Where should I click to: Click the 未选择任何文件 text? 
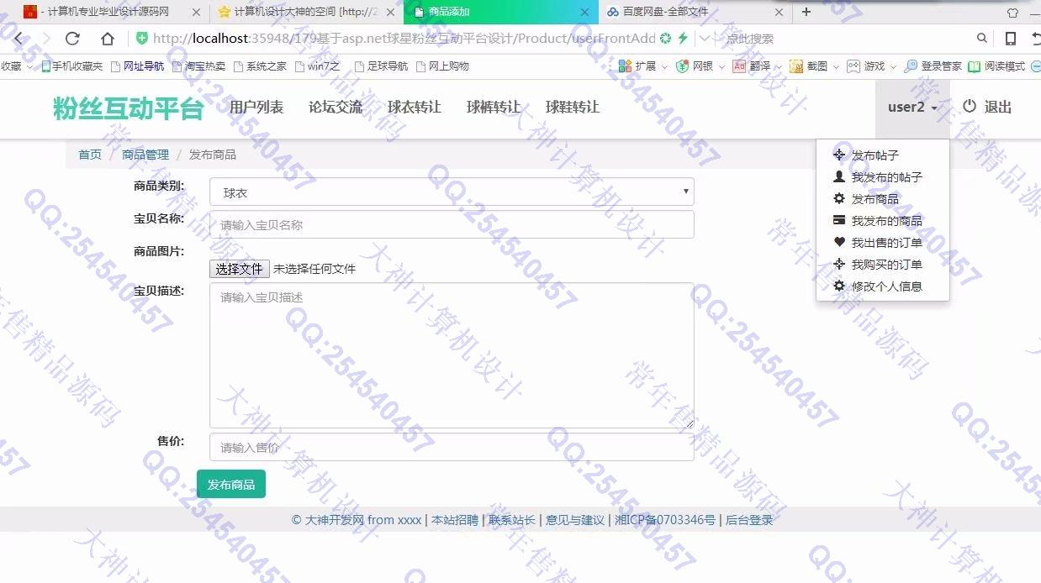coord(314,269)
